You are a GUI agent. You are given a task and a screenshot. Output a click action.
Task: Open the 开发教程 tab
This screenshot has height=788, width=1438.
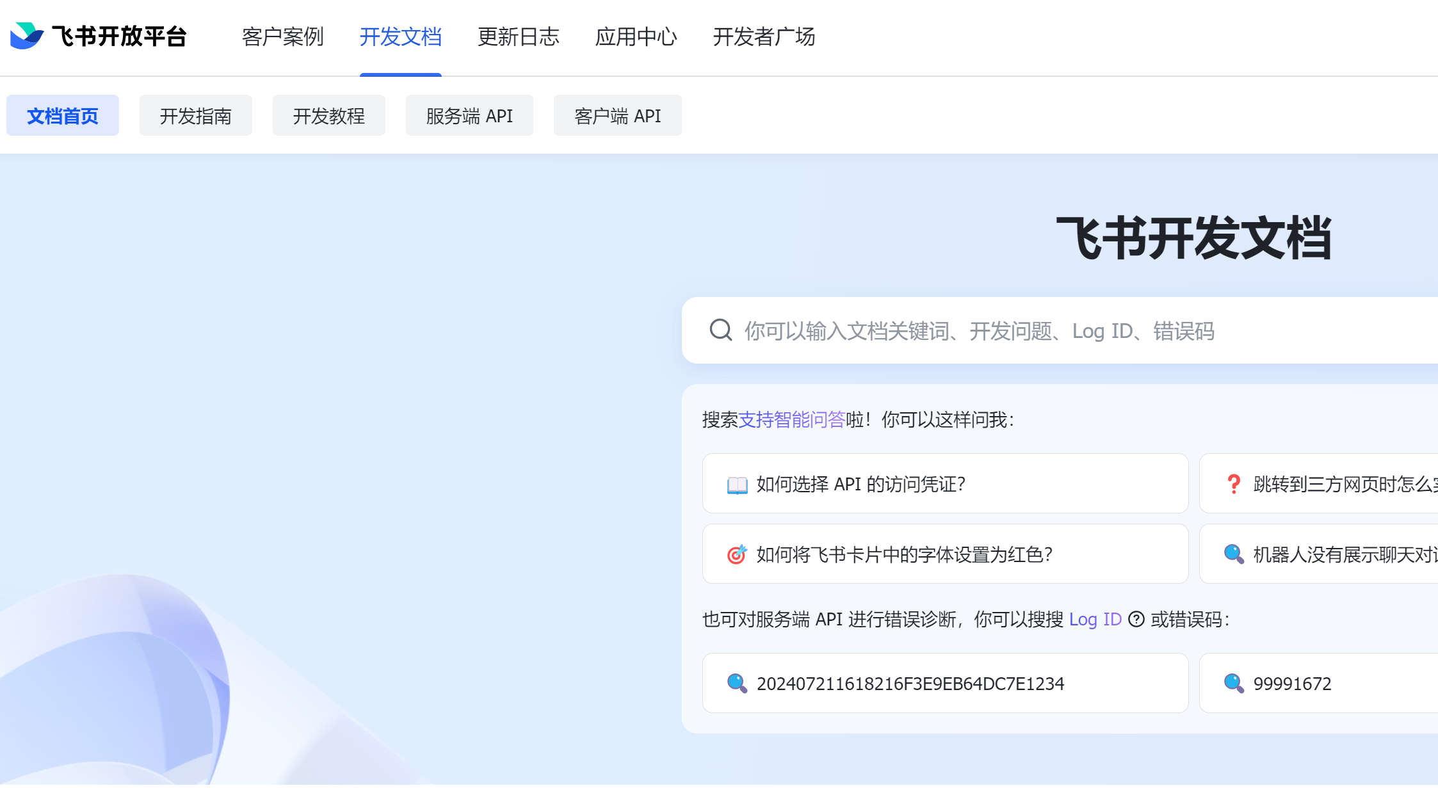(328, 116)
